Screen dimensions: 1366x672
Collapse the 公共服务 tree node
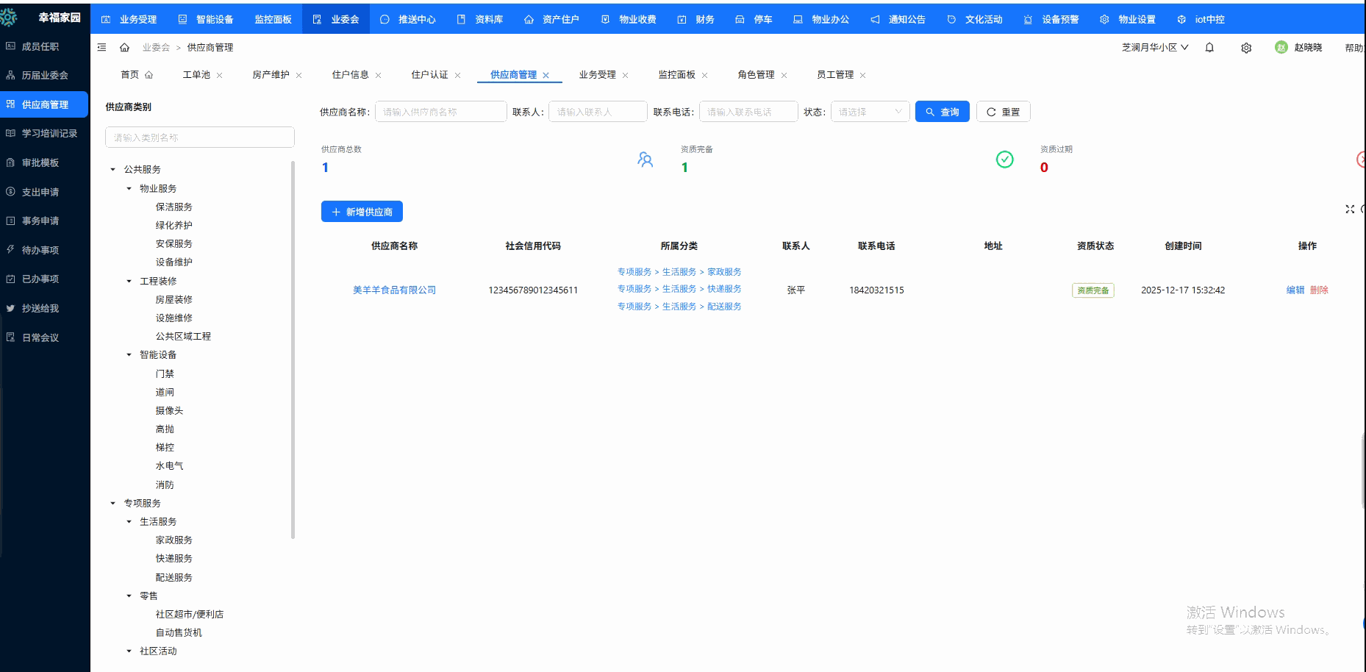[112, 169]
